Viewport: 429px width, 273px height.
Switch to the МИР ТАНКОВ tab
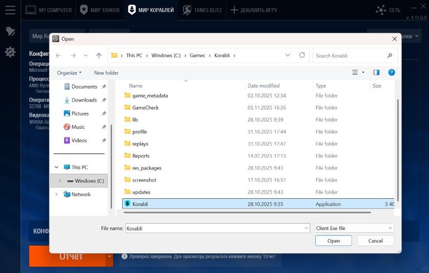(99, 10)
